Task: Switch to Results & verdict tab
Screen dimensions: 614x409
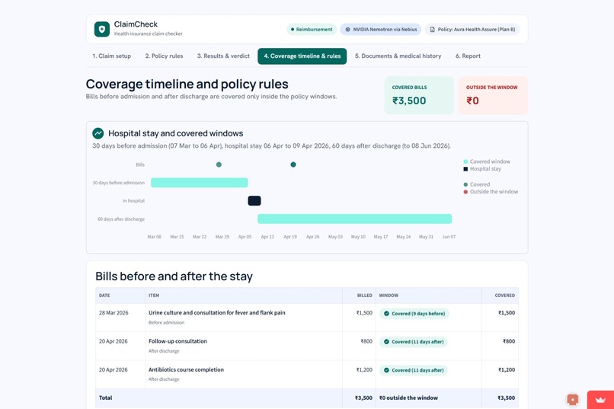Action: 223,56
